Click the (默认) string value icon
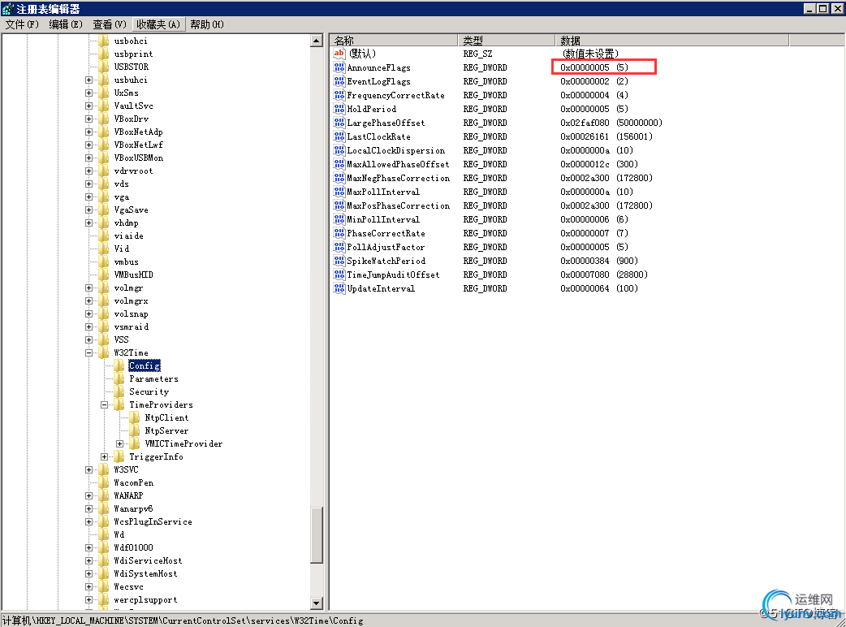The width and height of the screenshot is (846, 627). tap(339, 54)
